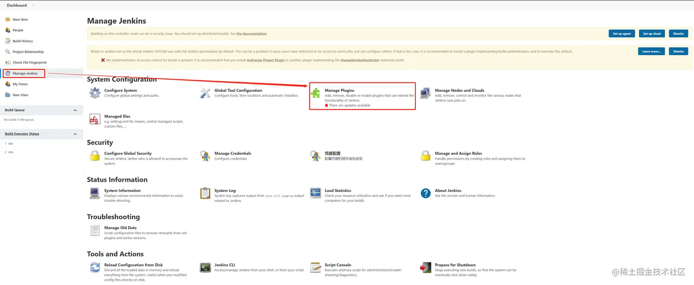The image size is (694, 285).
Task: Click the Manage and Assign Roles padlock icon
Action: 425,156
